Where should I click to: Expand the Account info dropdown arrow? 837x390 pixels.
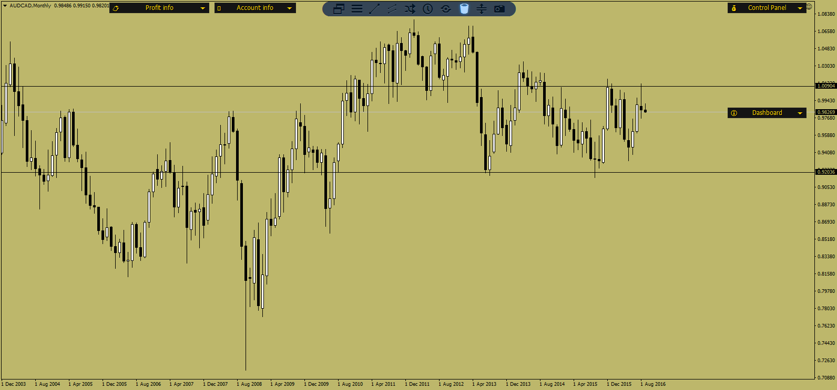click(289, 8)
